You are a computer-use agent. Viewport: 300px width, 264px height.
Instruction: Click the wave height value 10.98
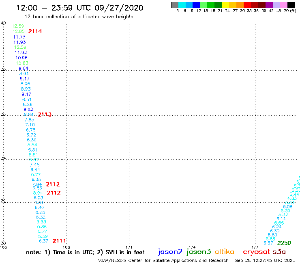[21, 58]
